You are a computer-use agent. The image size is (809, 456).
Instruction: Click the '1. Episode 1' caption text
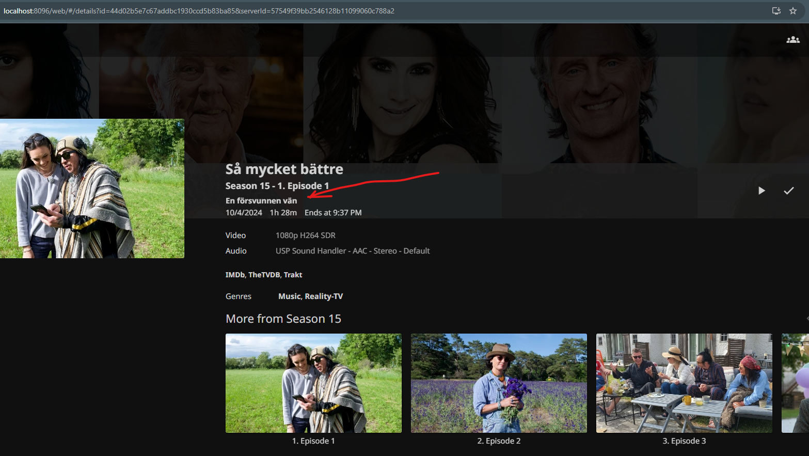tap(313, 441)
